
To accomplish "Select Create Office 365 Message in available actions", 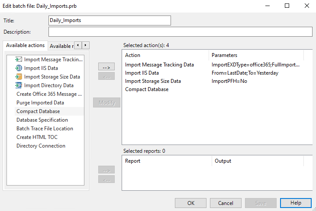I will (49, 94).
